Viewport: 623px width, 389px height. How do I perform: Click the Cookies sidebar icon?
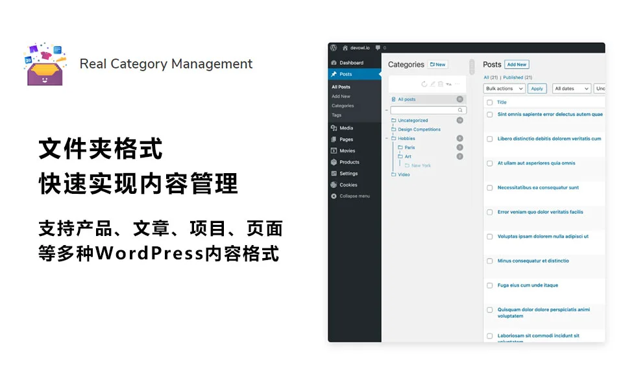pos(334,185)
